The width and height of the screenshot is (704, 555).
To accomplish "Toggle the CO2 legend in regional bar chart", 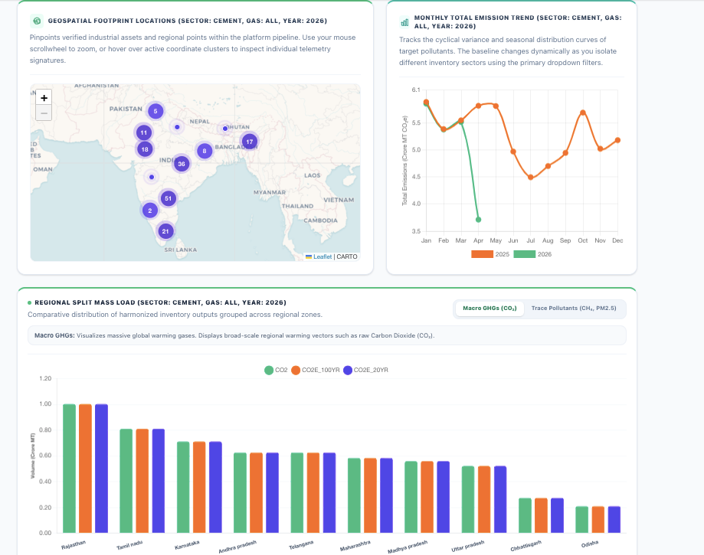I will [276, 371].
